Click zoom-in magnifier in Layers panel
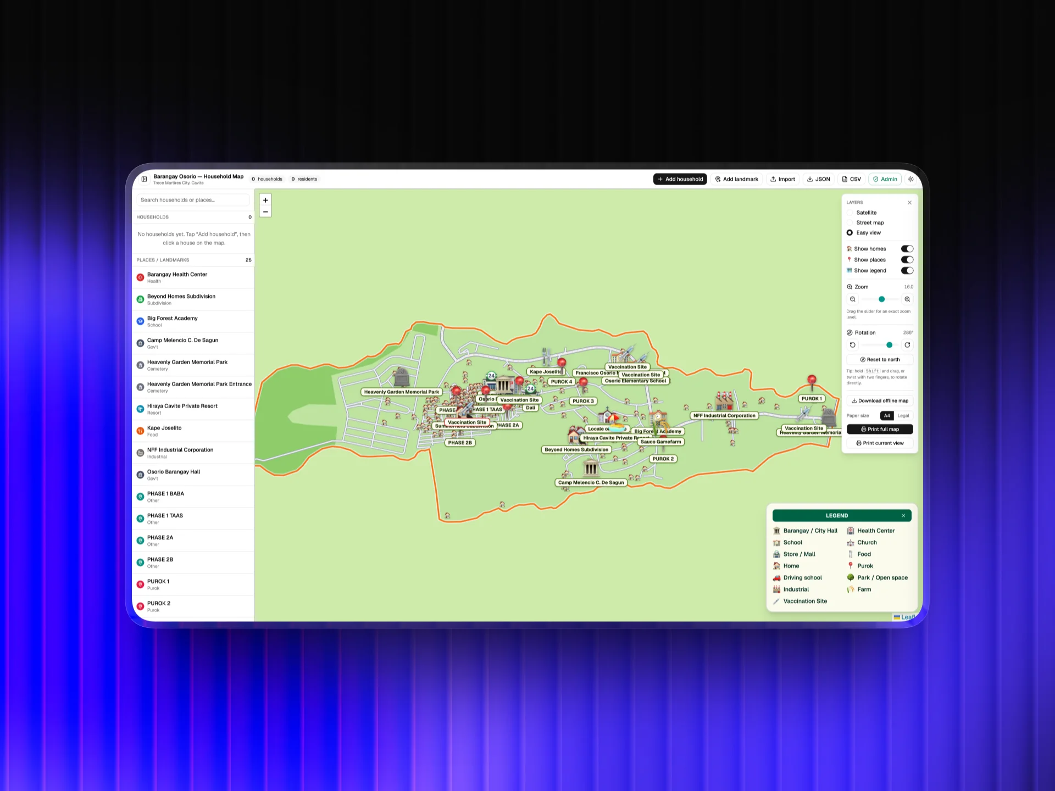 pos(907,299)
